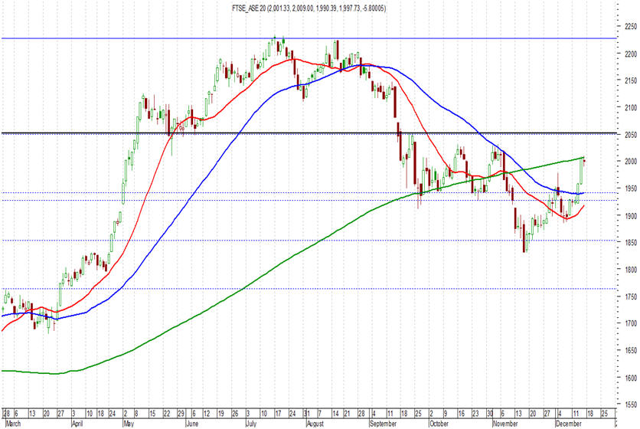
Task: Click the May month label
Action: (x=129, y=424)
